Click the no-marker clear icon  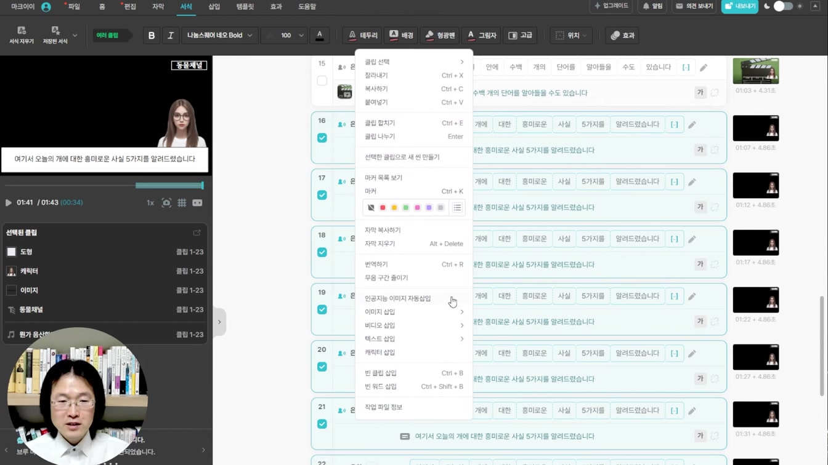click(371, 208)
